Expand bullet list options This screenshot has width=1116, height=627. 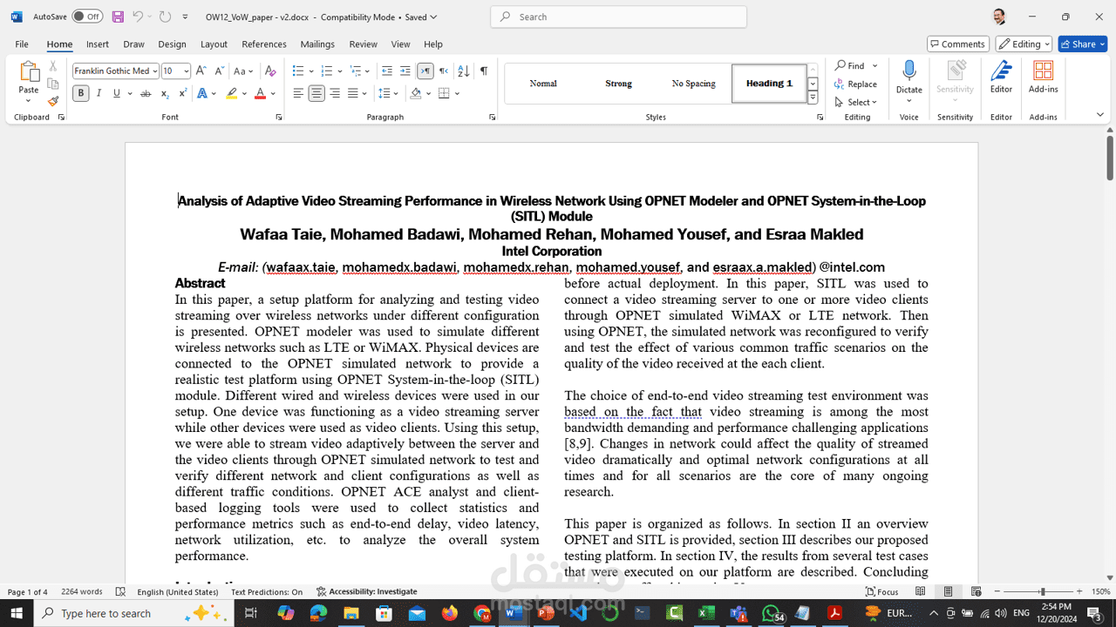(x=310, y=71)
